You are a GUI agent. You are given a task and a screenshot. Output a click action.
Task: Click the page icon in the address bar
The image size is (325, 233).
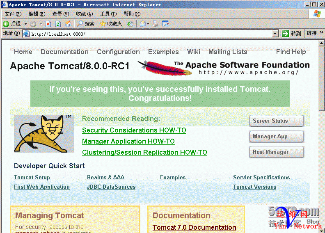(27, 34)
